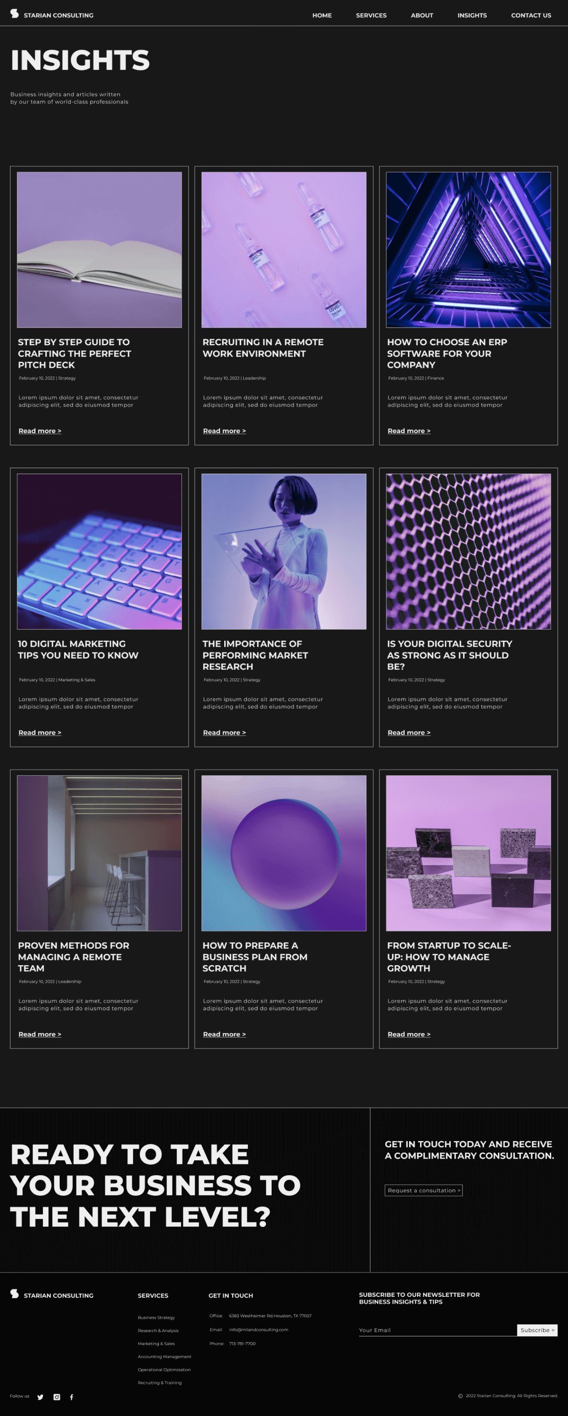The width and height of the screenshot is (568, 1416).
Task: Click the info@milandconsulting.com email link
Action: 258,1330
